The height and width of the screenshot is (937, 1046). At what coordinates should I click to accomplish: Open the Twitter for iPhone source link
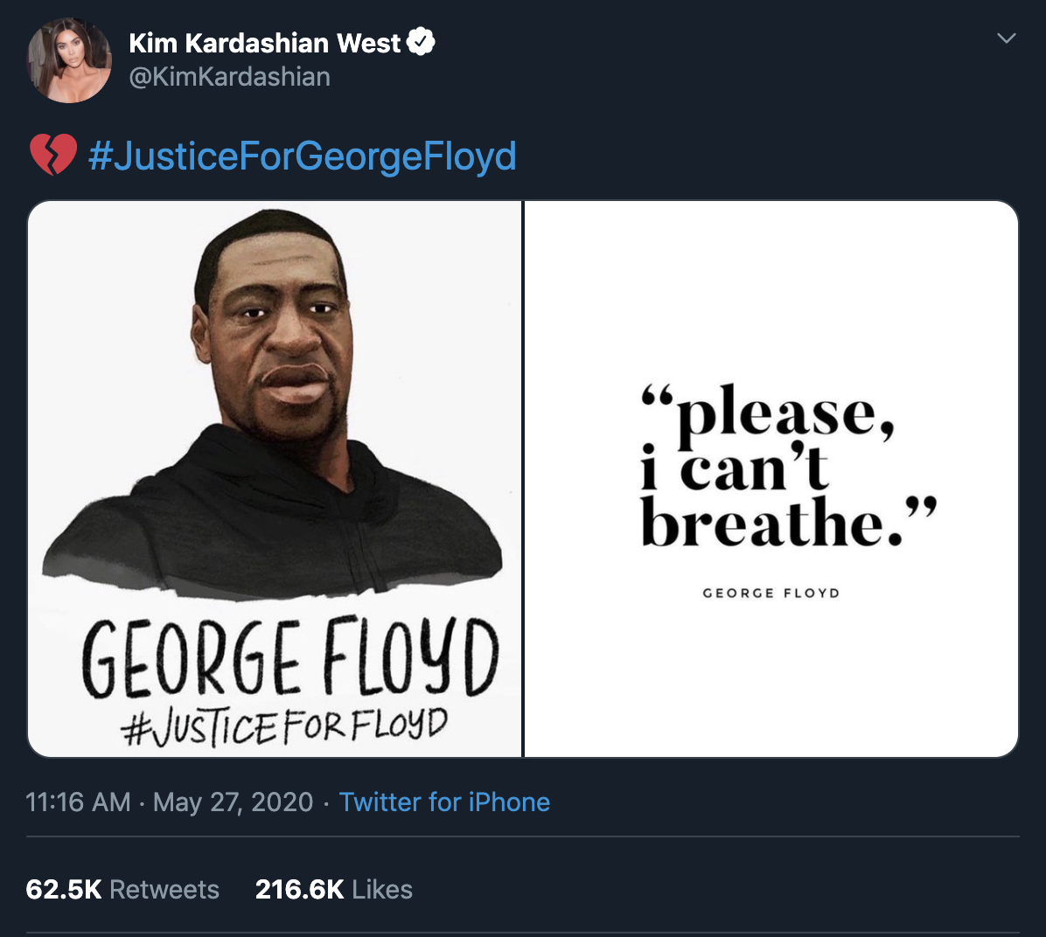point(444,802)
